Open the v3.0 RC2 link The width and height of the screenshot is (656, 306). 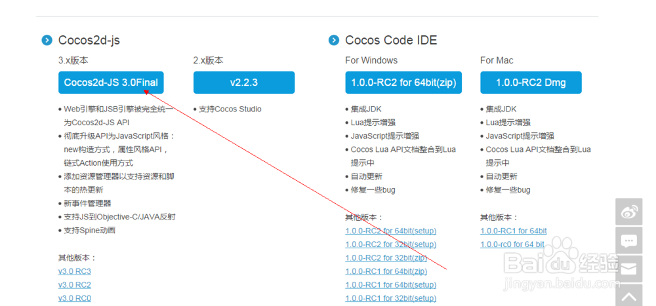tap(75, 284)
